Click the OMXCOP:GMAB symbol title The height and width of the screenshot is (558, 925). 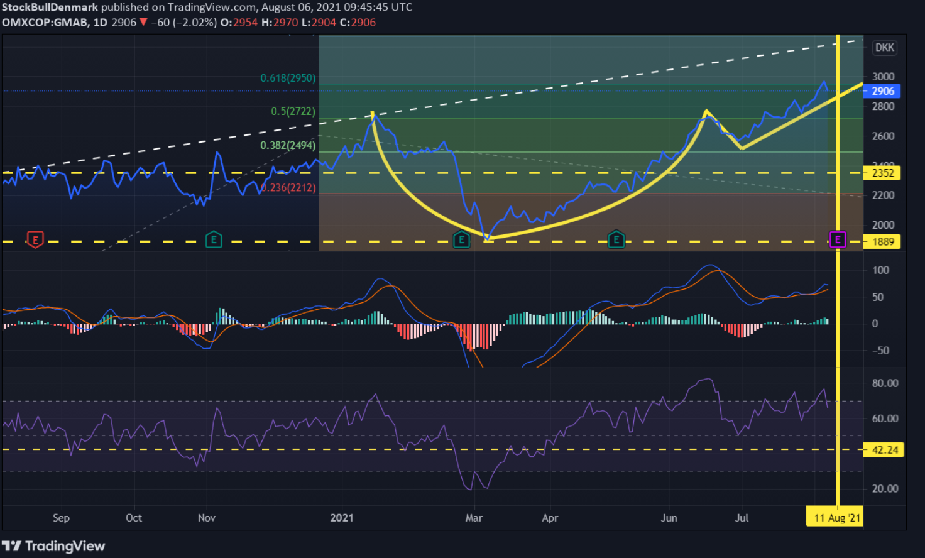pos(46,22)
